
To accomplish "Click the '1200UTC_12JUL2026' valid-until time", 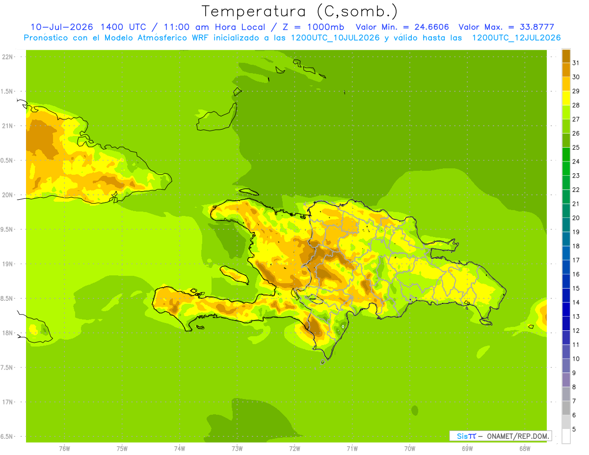I will point(516,38).
